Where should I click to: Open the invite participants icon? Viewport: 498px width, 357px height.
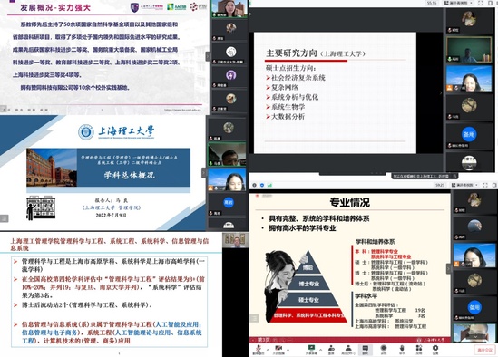pos(331,349)
